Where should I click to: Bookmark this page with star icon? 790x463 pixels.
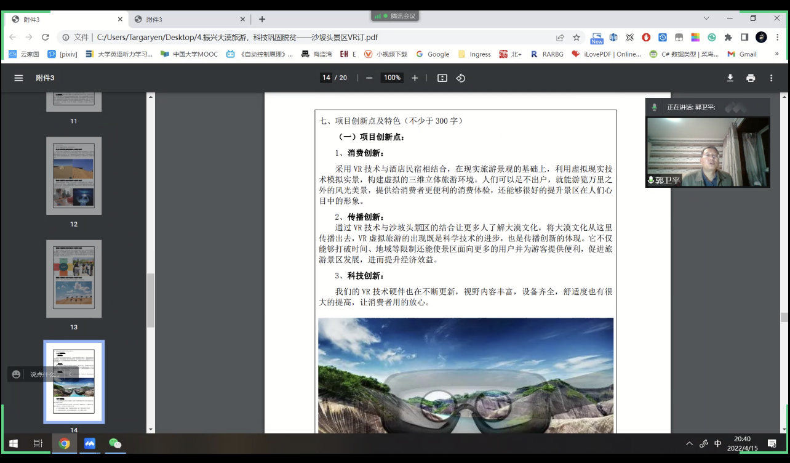coord(577,37)
